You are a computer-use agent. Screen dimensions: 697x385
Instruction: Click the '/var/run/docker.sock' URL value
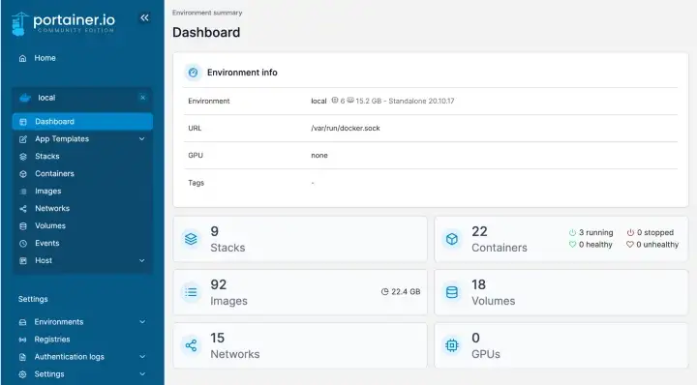point(346,129)
